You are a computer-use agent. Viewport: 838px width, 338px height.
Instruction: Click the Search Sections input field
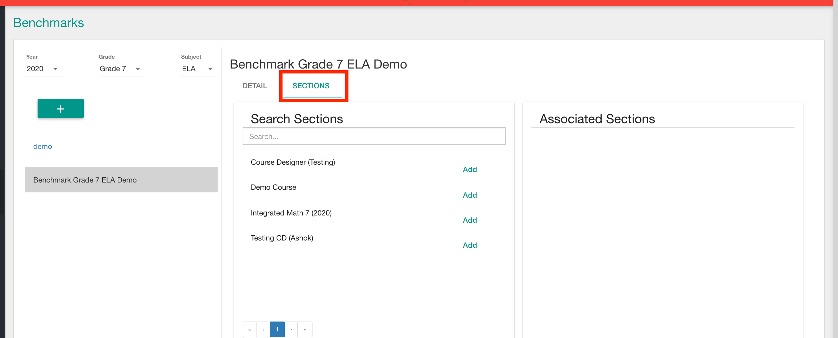(x=374, y=136)
